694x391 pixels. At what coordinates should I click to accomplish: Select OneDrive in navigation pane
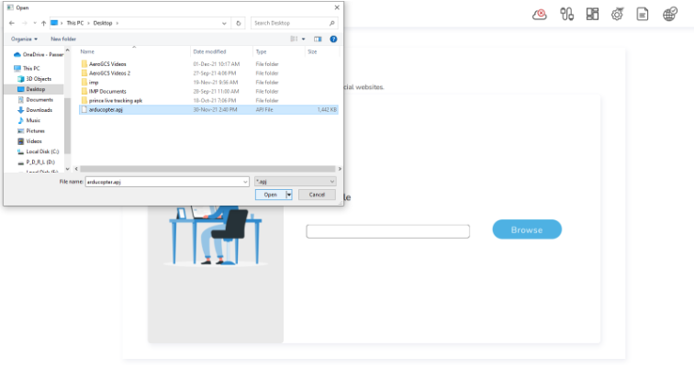point(39,54)
